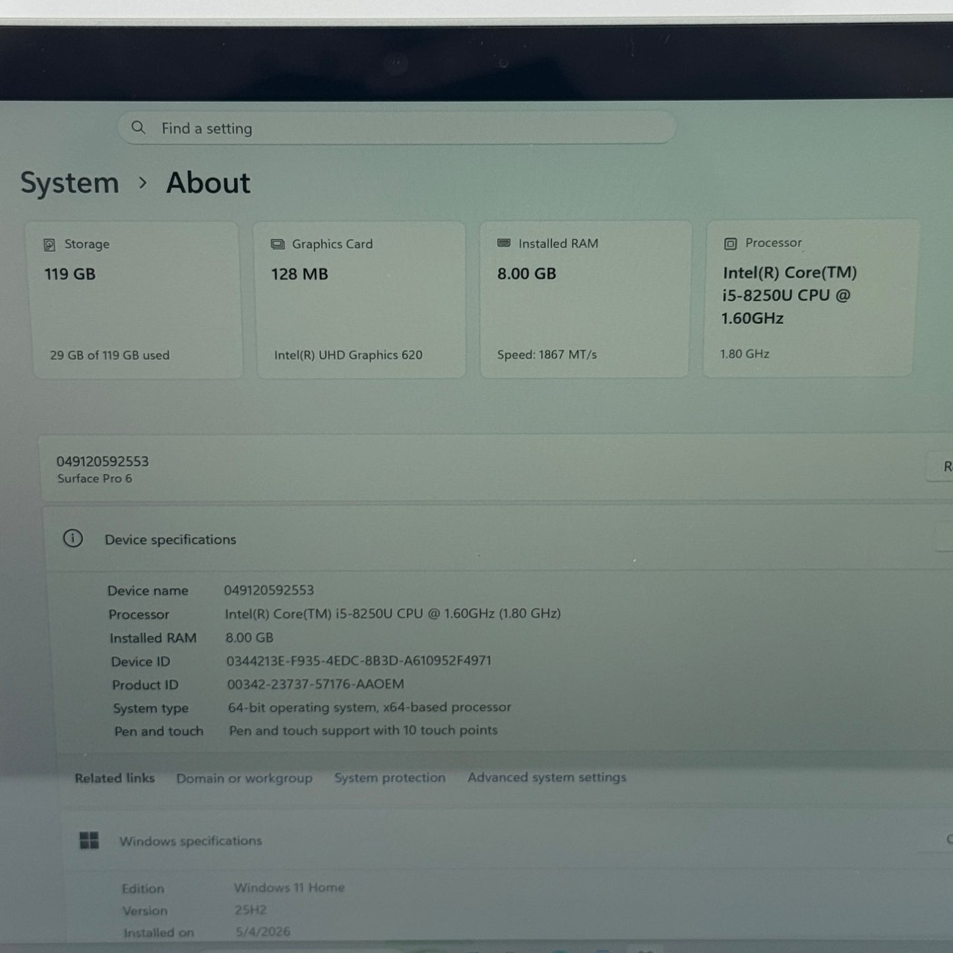Click the Installed on date 5/4/2026
Viewport: 953px width, 953px height.
[263, 931]
